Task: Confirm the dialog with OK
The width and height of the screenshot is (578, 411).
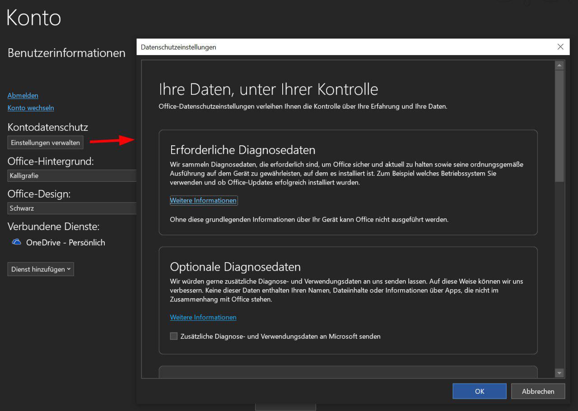Action: (x=479, y=391)
